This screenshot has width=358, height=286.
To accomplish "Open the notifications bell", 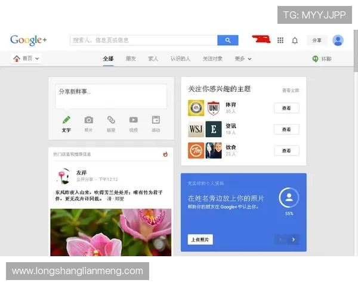I will (x=295, y=41).
